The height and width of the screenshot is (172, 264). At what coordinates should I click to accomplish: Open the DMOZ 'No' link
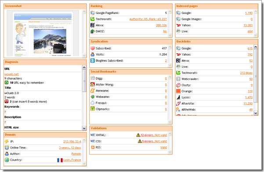pyautogui.click(x=165, y=32)
